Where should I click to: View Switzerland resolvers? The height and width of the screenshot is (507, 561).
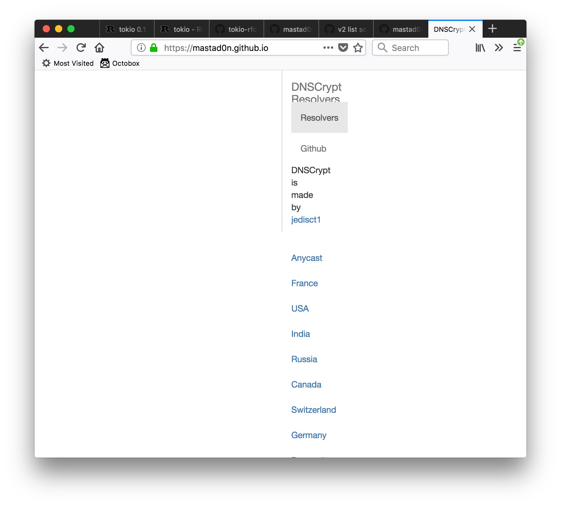314,410
